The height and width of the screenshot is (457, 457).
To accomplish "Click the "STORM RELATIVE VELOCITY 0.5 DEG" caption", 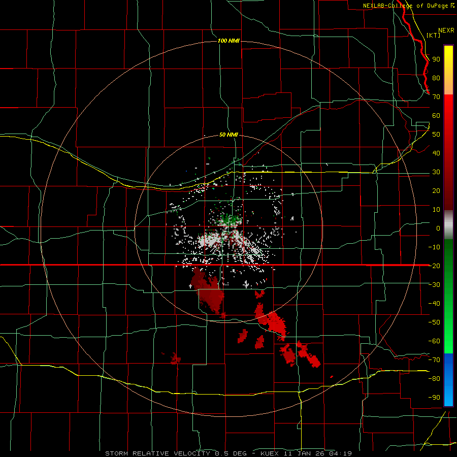I will tap(176, 453).
